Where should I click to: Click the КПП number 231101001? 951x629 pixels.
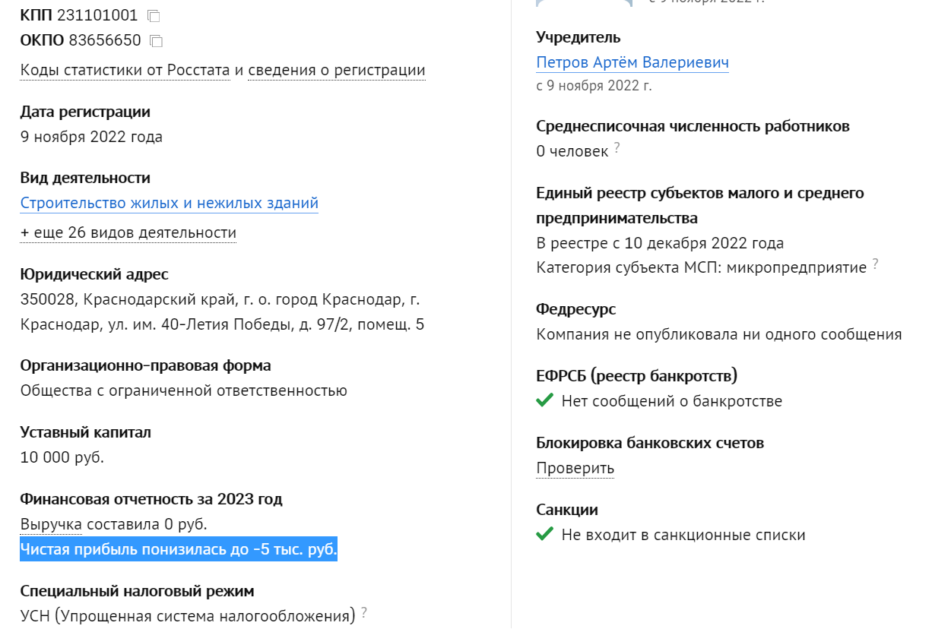coord(97,15)
